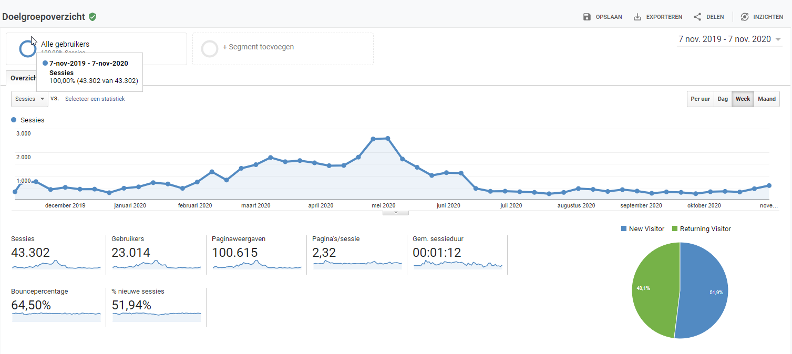The image size is (792, 354).
Task: Click the Bouncepercentage value 64,50%
Action: (31, 305)
